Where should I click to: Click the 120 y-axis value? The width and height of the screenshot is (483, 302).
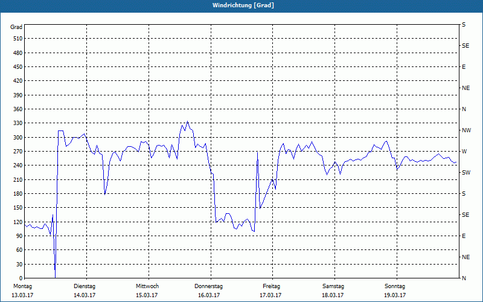tap(18, 222)
